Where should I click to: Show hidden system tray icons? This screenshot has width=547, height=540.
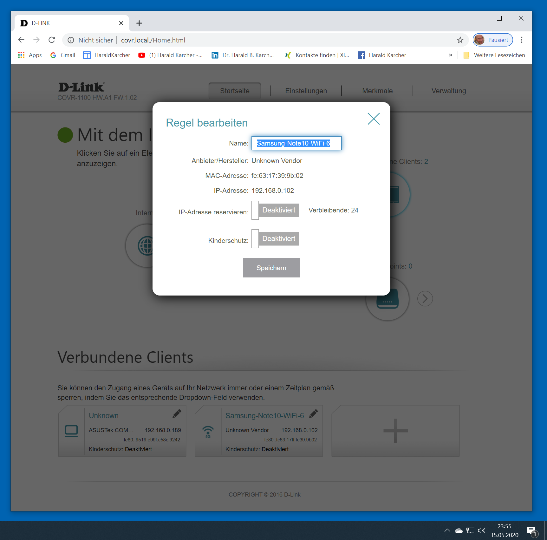[447, 530]
